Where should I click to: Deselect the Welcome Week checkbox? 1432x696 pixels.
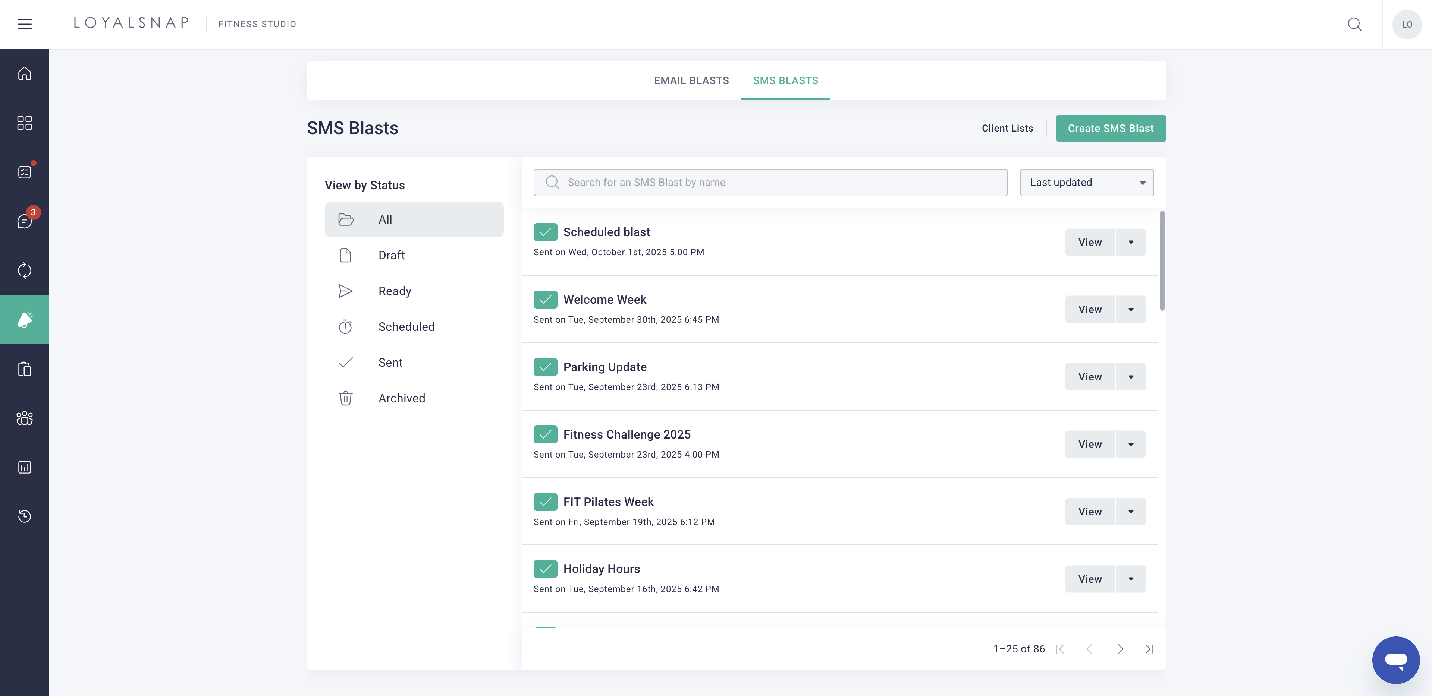click(545, 300)
